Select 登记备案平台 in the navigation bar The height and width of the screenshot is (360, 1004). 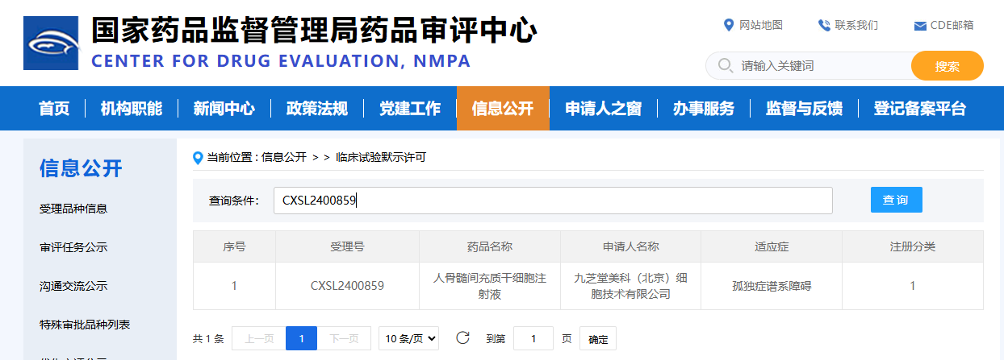tap(919, 109)
